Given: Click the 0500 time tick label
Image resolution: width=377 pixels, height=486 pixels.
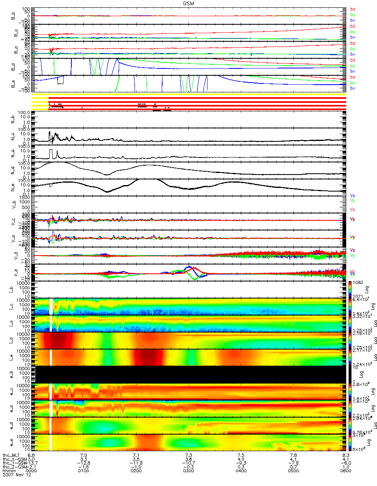Looking at the screenshot, I should pyautogui.click(x=293, y=471).
